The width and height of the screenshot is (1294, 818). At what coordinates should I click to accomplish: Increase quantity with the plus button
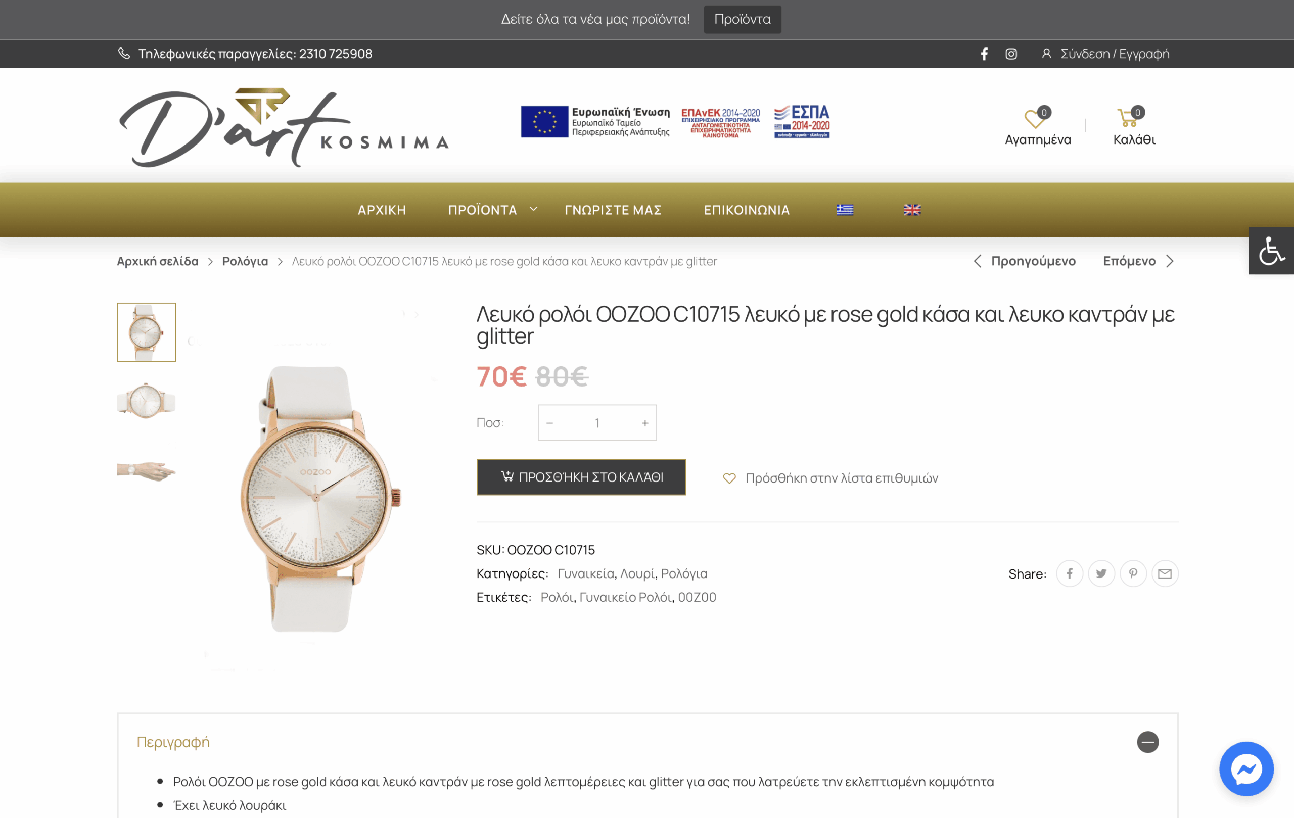tap(645, 423)
